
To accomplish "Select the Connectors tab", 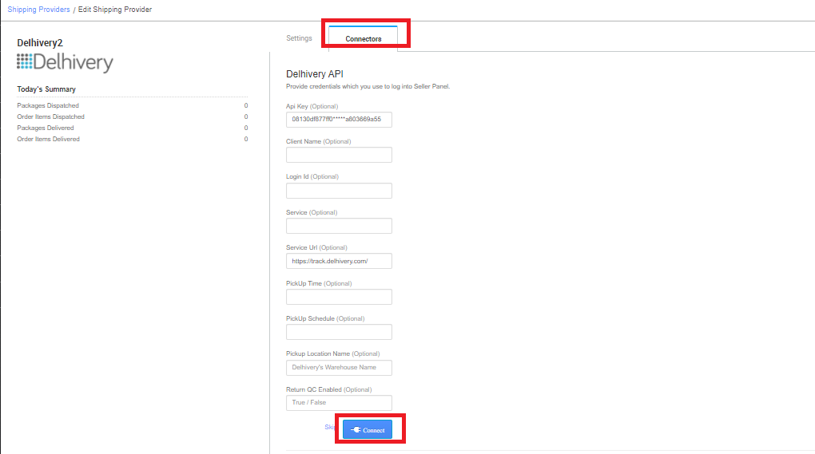I will (x=363, y=38).
